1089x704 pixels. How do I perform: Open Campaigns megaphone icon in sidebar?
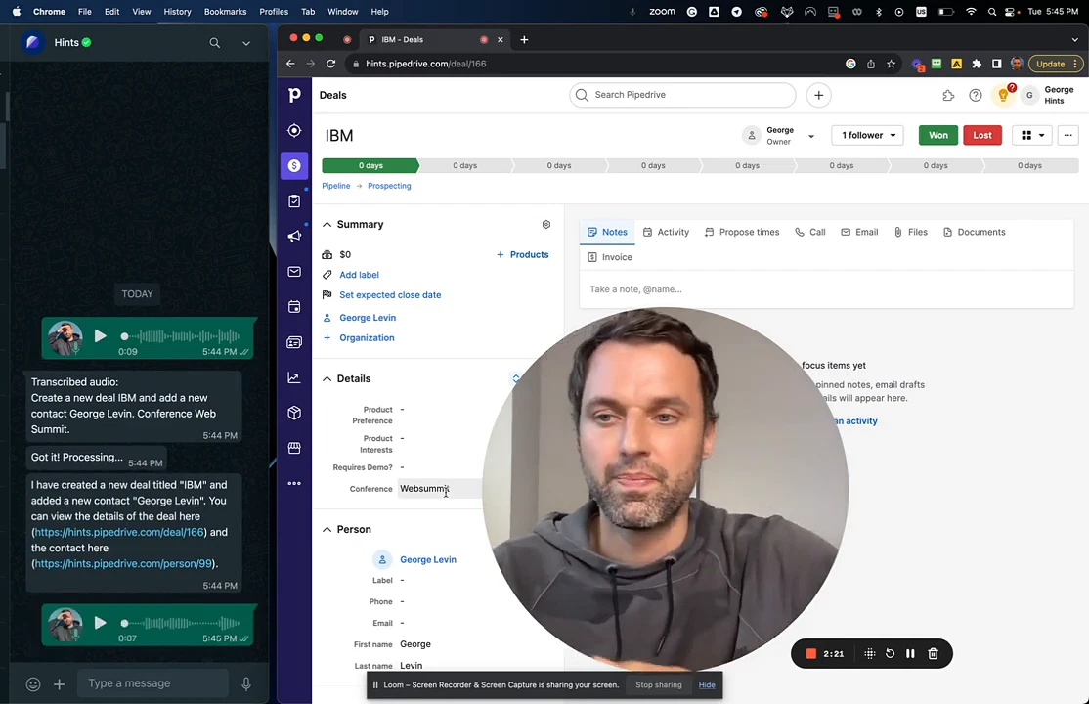[294, 237]
